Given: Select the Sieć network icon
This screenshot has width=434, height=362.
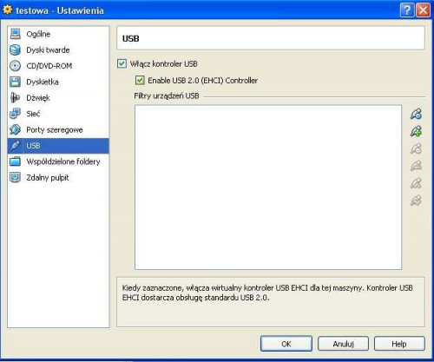Looking at the screenshot, I should (x=15, y=114).
